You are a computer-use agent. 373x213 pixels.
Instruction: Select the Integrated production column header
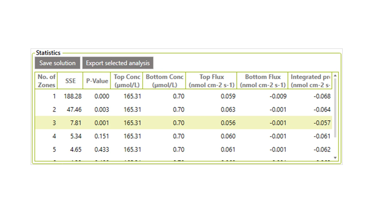tap(310, 81)
